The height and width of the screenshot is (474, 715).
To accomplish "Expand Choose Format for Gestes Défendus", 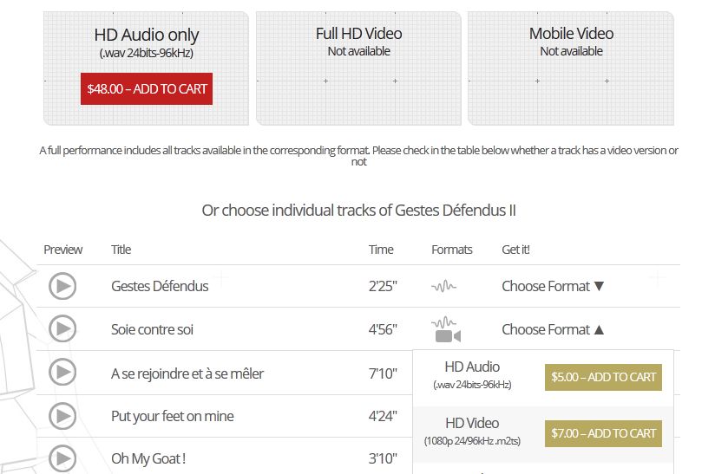I will (x=553, y=287).
